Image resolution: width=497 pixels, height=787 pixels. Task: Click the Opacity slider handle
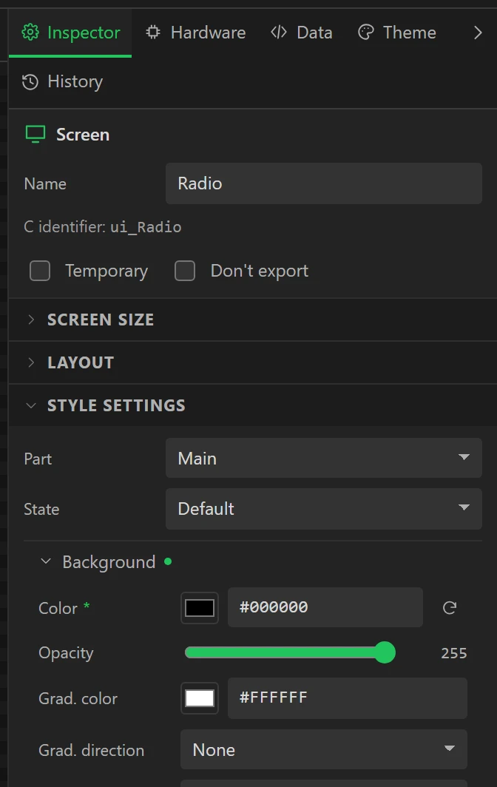point(385,652)
